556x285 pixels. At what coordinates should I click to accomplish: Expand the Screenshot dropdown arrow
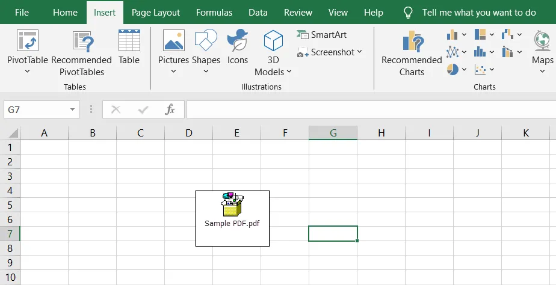pos(360,52)
